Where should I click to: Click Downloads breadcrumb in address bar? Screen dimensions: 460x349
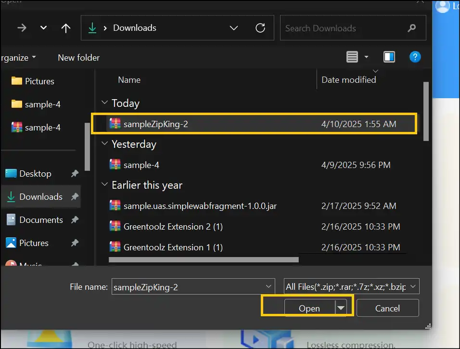pyautogui.click(x=135, y=28)
